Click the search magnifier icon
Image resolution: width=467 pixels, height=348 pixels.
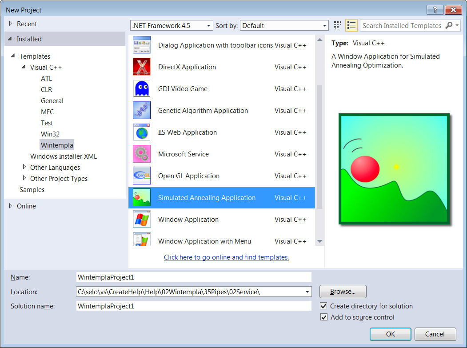[x=448, y=26]
